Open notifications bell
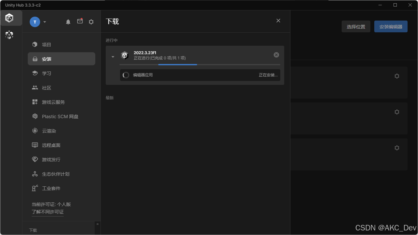 pos(68,22)
